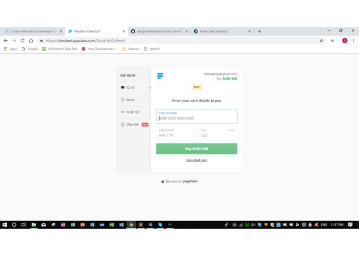The image size is (359, 255).
Task: Open the Google bookmark
Action: 30,49
